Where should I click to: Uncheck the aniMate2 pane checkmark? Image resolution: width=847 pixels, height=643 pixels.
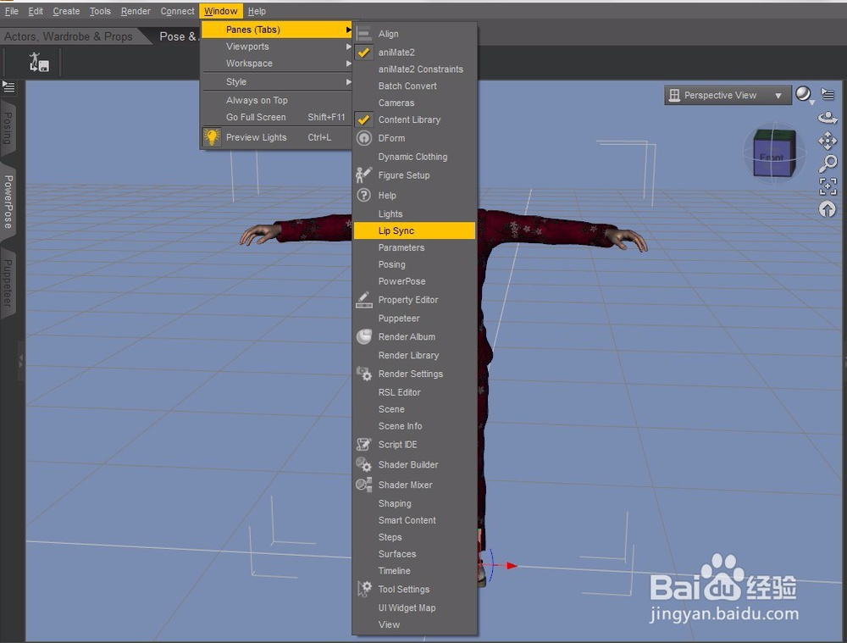pos(364,53)
